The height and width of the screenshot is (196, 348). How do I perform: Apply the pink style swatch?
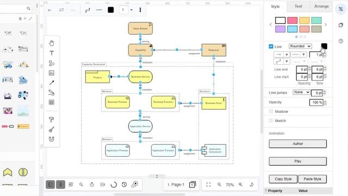point(293,20)
